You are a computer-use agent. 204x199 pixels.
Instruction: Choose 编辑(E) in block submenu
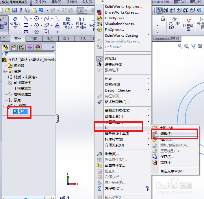click(175, 134)
